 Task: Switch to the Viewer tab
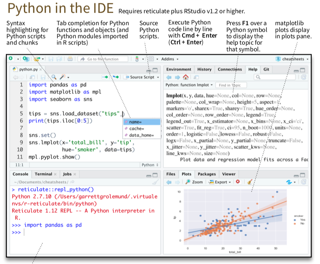click(x=229, y=174)
